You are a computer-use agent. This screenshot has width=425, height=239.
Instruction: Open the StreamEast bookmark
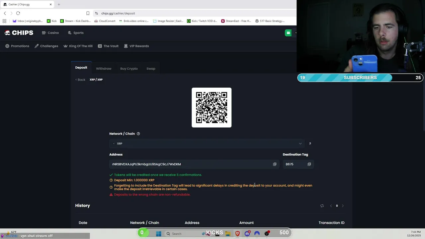(x=236, y=21)
